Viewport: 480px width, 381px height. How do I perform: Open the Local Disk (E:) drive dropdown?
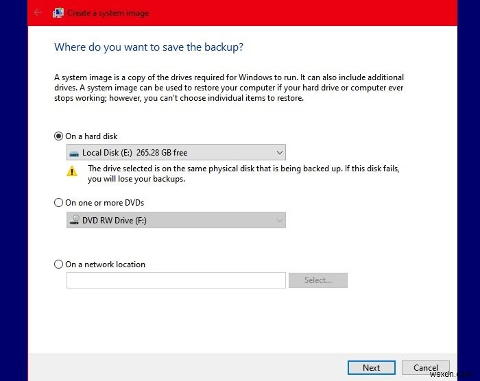coord(176,152)
